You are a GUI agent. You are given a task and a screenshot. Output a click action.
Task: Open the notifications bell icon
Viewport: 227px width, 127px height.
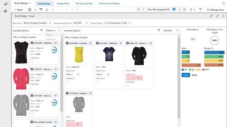[6, 4]
